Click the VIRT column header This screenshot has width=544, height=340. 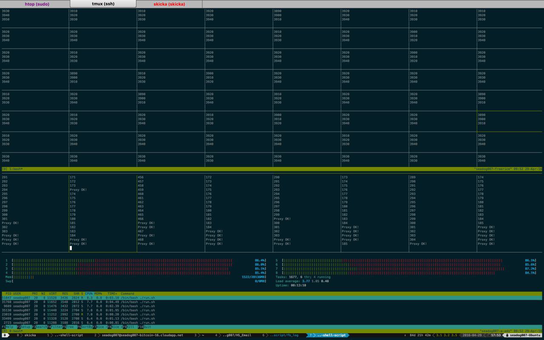(x=53, y=294)
